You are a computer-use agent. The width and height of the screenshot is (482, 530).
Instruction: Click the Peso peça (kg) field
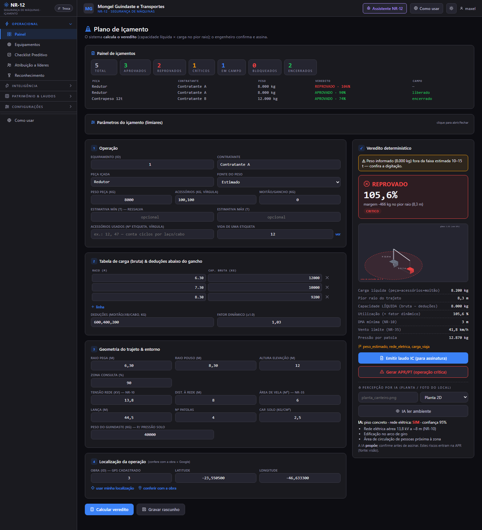(131, 200)
